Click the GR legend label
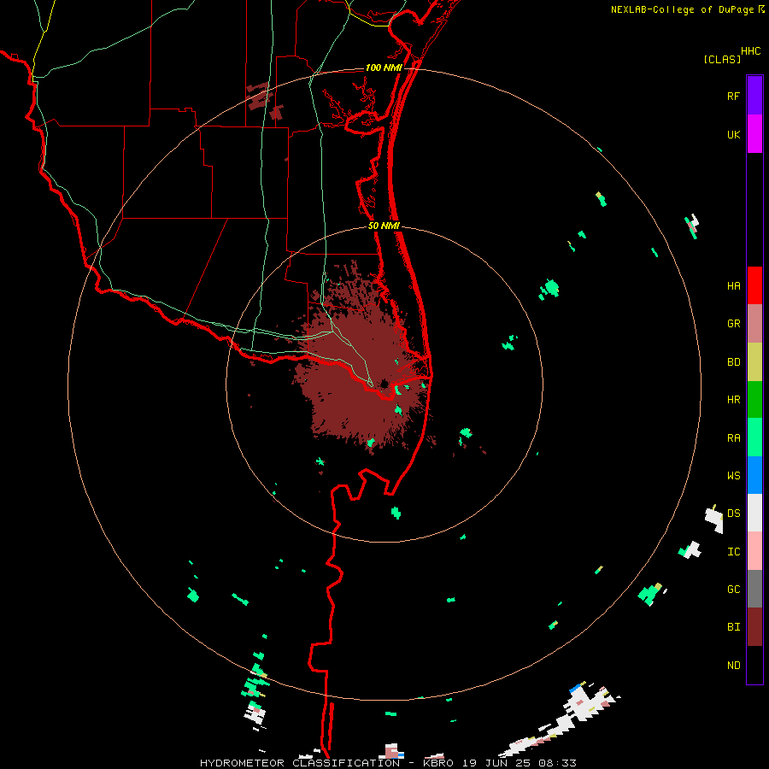 [x=733, y=324]
